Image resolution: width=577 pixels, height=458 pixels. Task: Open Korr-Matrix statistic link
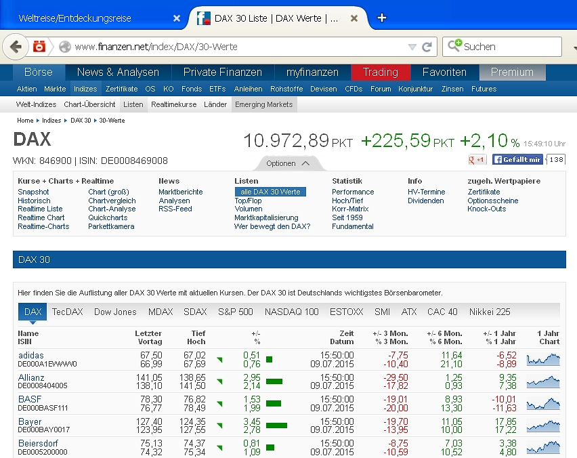pyautogui.click(x=350, y=209)
